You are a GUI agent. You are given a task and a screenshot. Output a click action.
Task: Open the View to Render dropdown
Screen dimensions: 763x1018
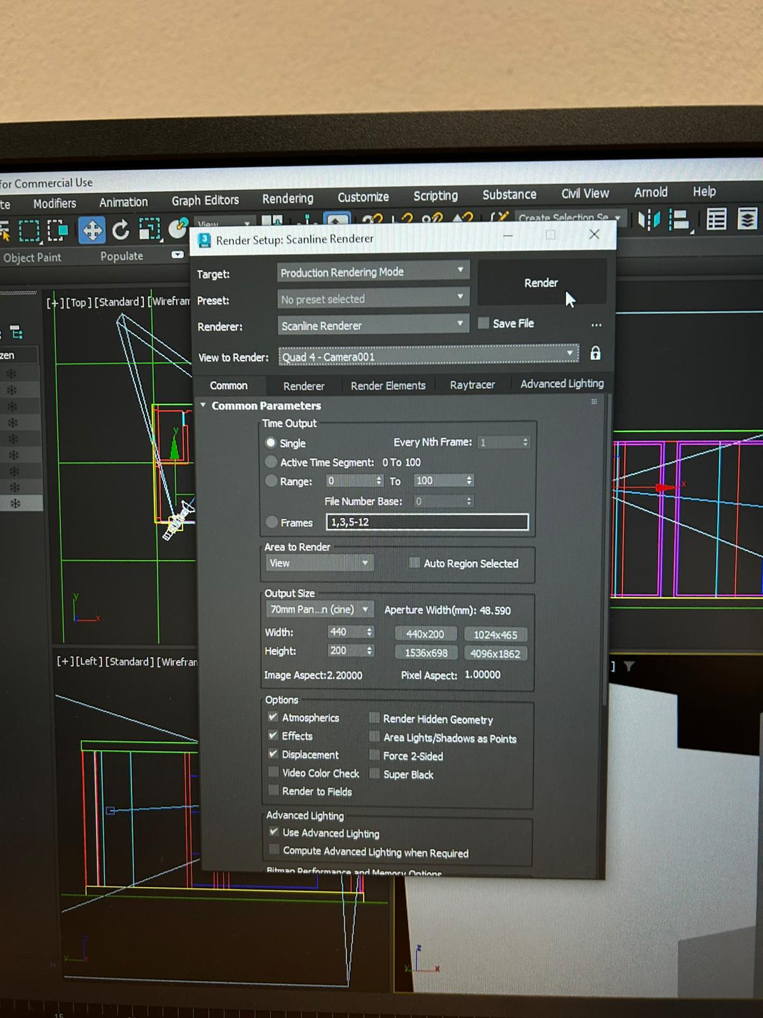coord(429,356)
